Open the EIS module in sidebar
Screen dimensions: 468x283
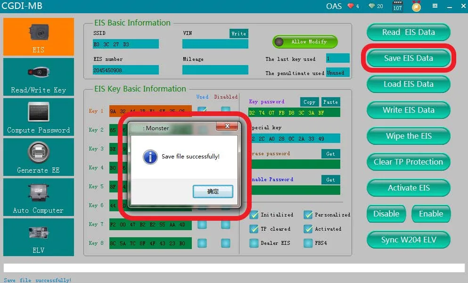39,37
